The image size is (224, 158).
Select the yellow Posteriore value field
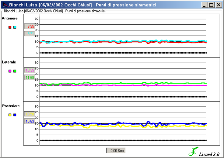pyautogui.click(x=30, y=114)
